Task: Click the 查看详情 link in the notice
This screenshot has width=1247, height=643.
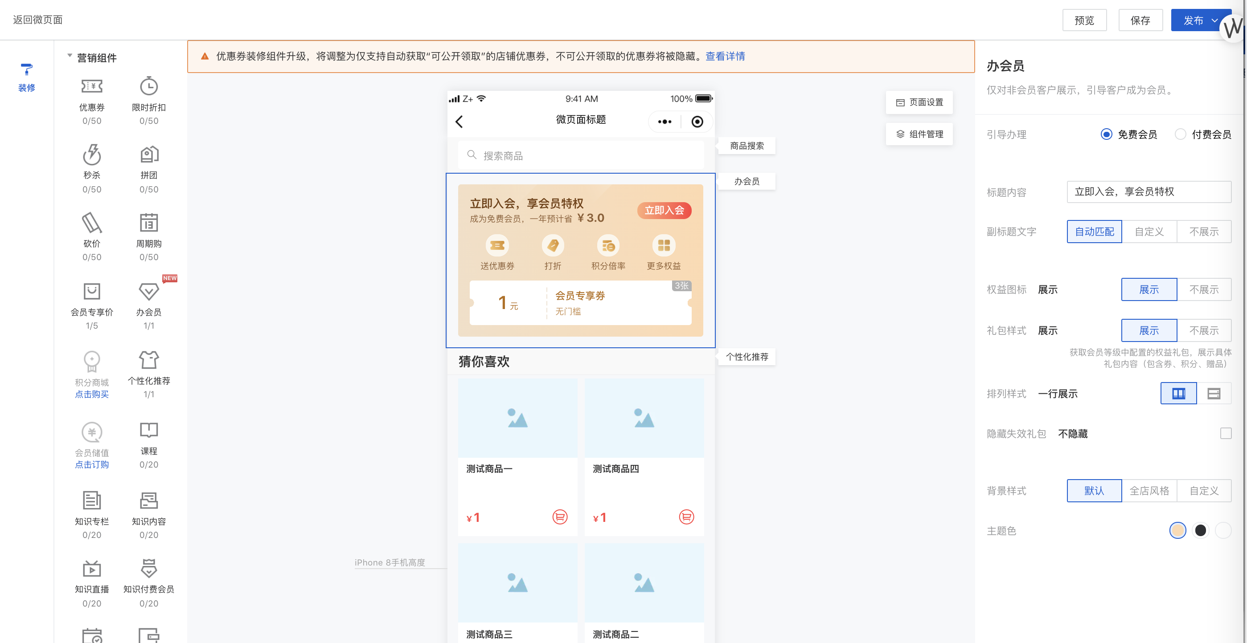Action: click(725, 56)
